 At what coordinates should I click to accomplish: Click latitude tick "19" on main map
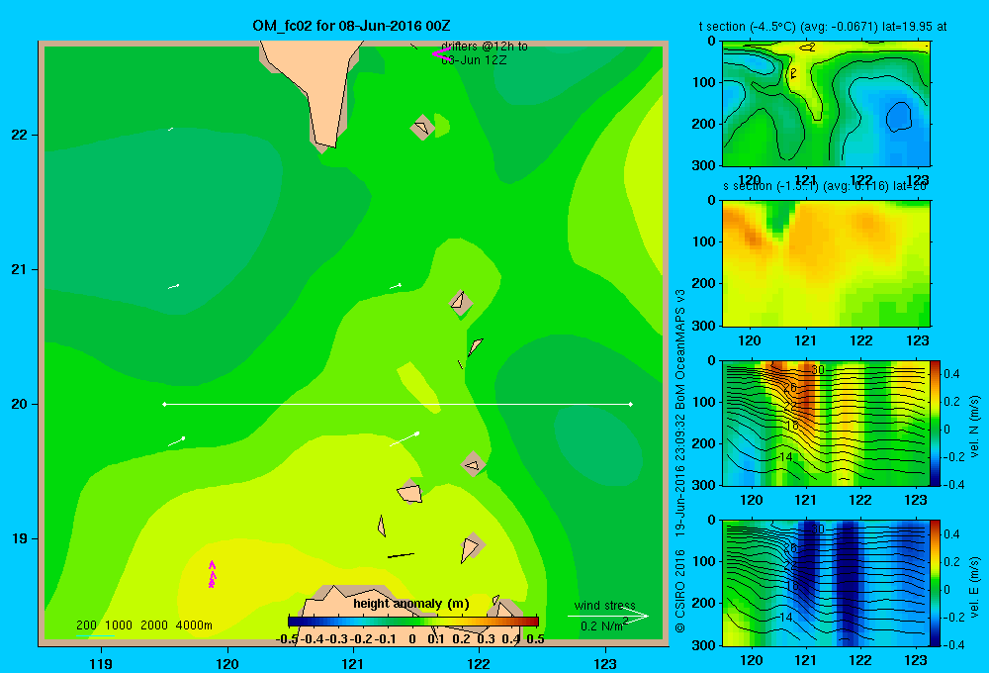click(20, 538)
